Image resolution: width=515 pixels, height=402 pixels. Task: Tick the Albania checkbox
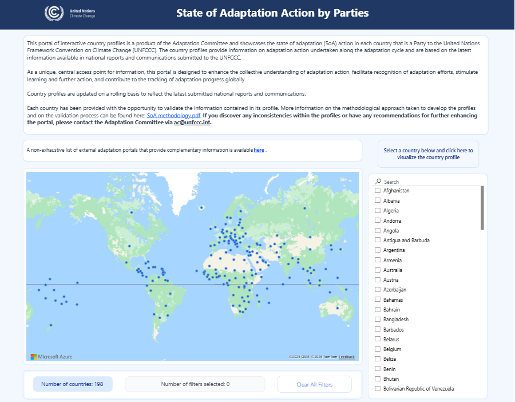click(378, 200)
